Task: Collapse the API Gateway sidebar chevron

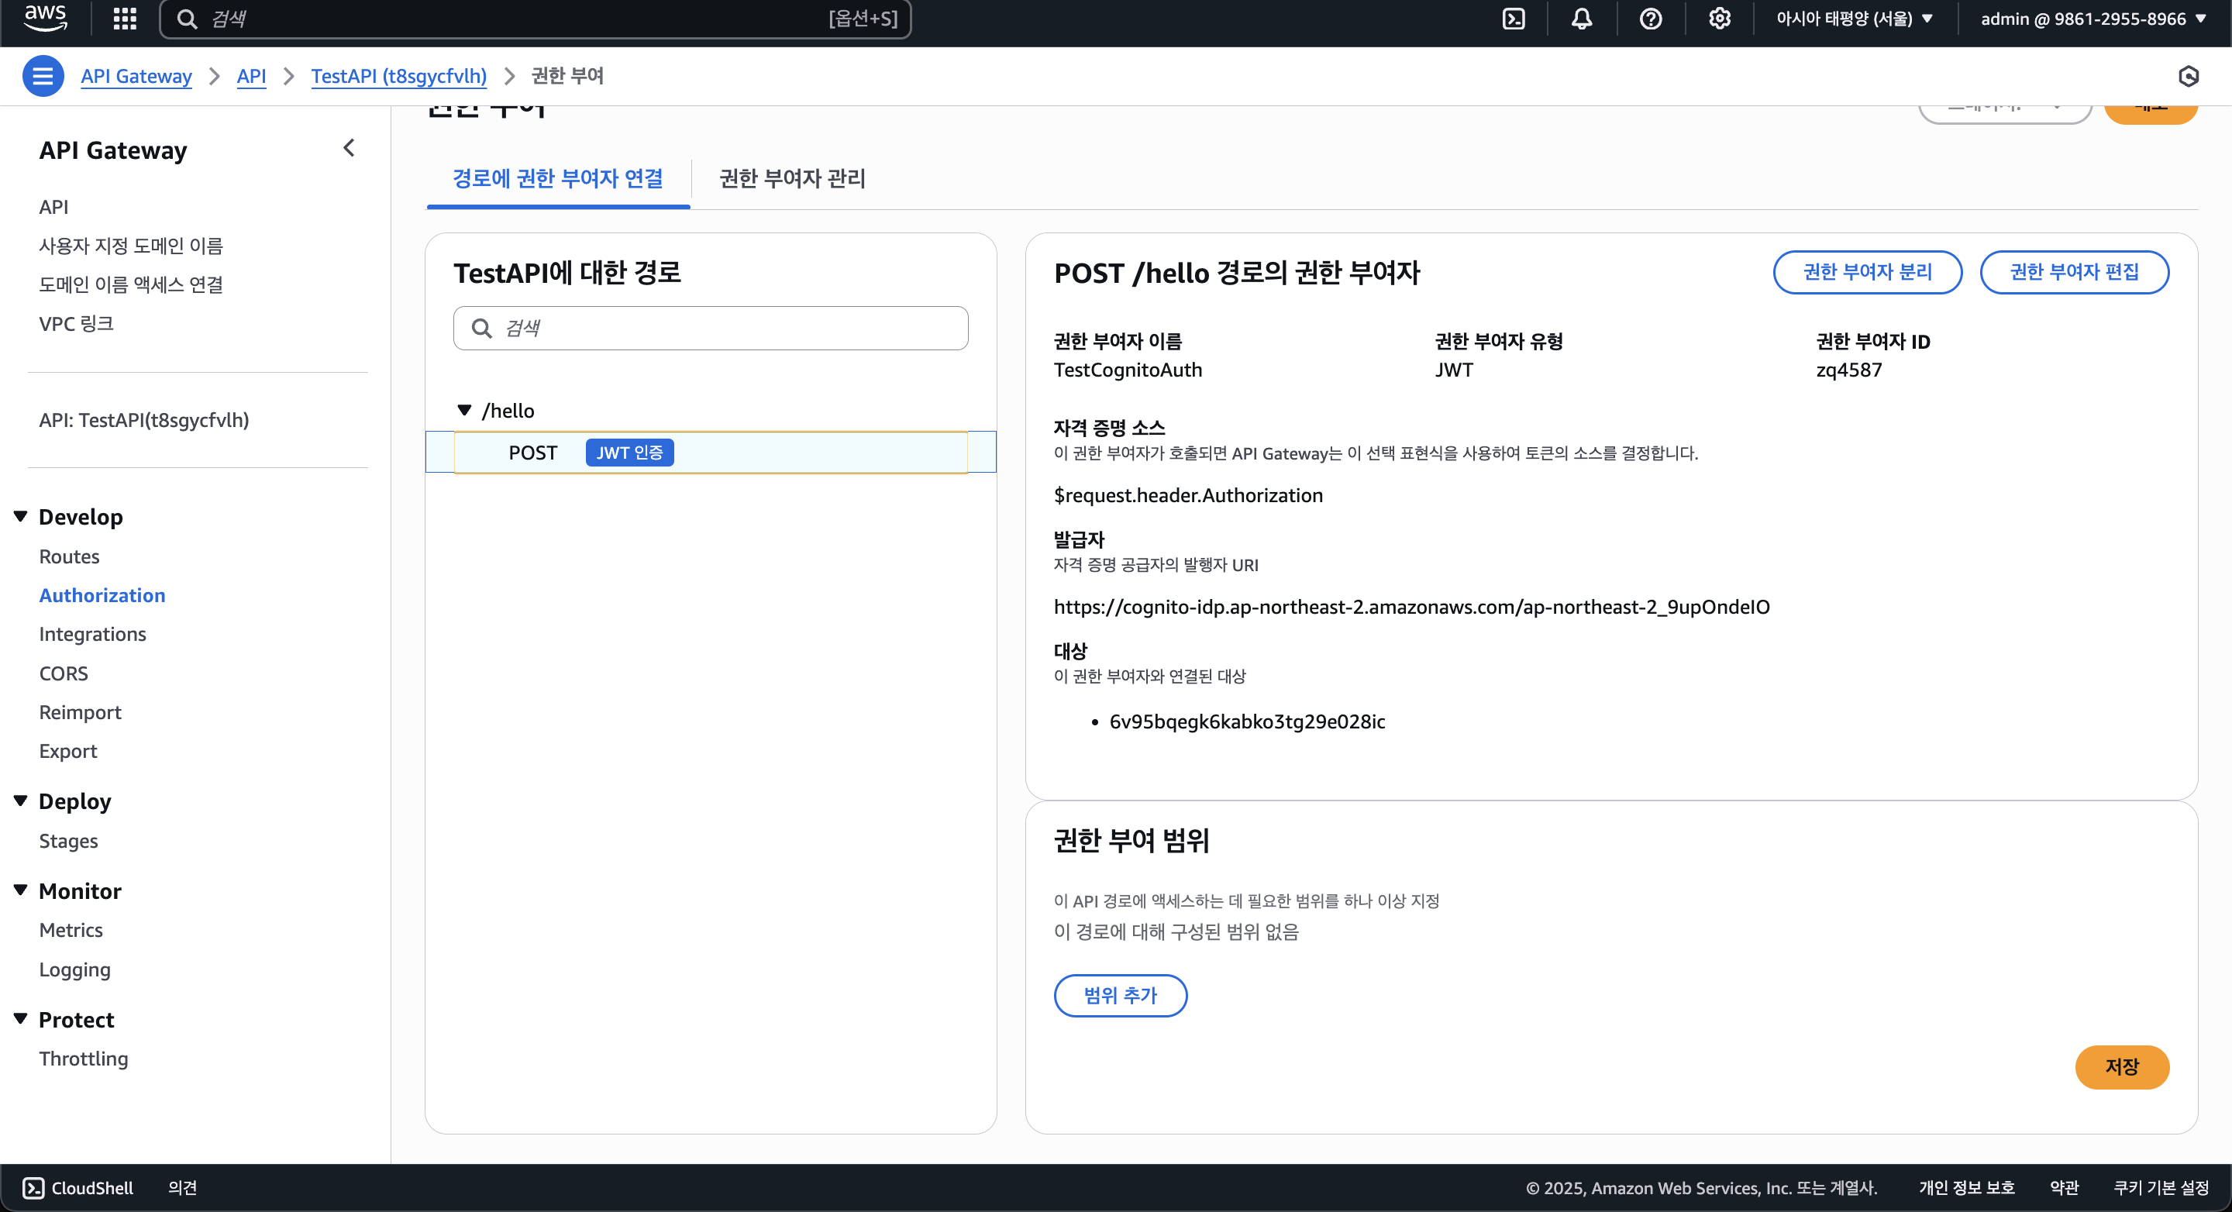Action: point(348,148)
